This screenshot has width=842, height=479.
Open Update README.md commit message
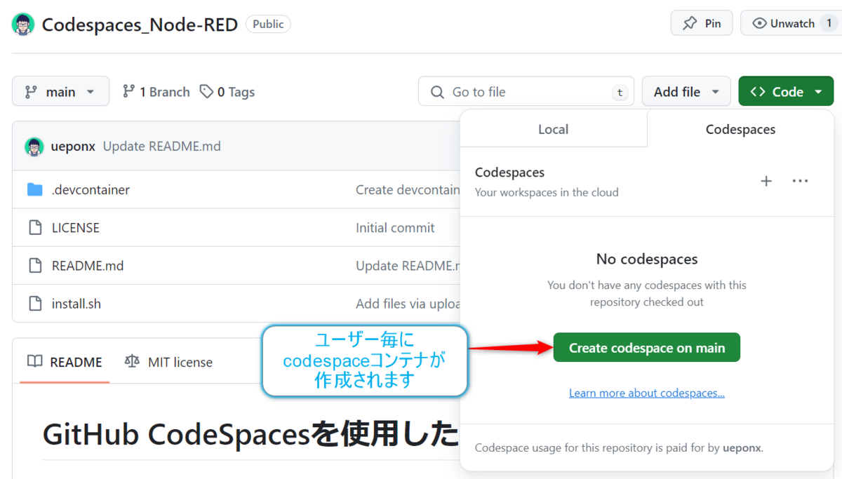[162, 147]
